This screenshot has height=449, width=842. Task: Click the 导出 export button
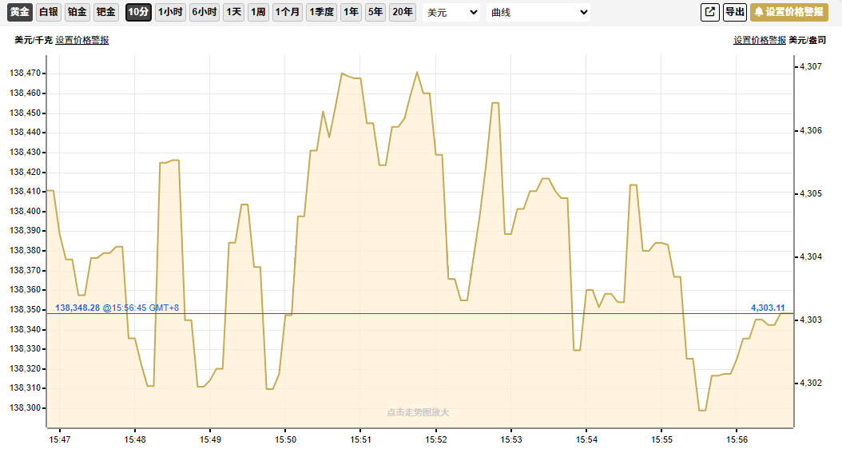[x=734, y=12]
